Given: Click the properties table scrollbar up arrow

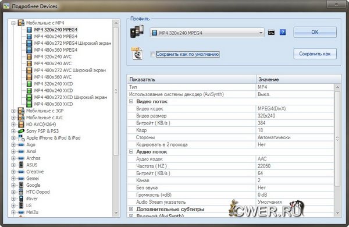Looking at the screenshot, I should tap(337, 87).
